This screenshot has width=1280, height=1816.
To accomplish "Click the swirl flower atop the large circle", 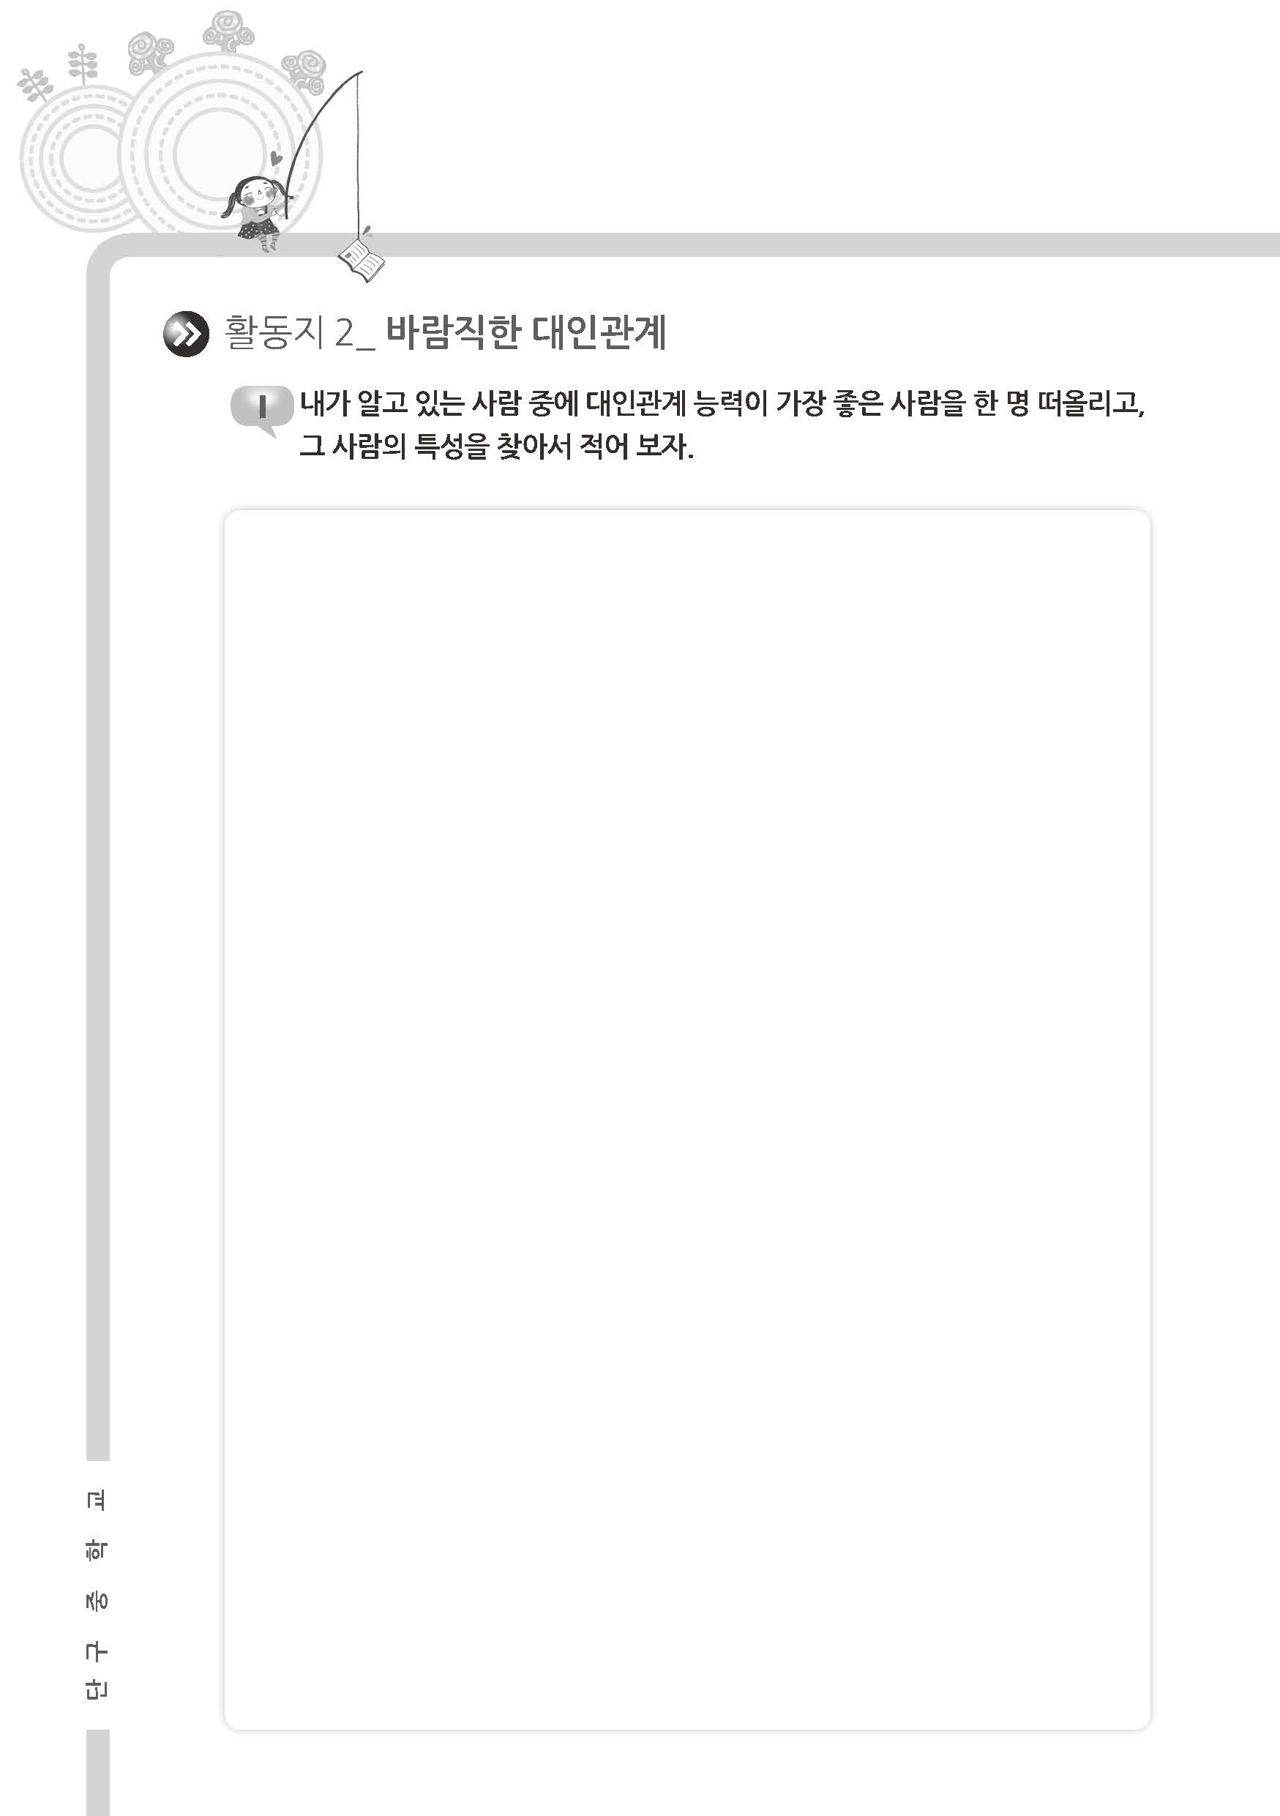I will point(228,31).
